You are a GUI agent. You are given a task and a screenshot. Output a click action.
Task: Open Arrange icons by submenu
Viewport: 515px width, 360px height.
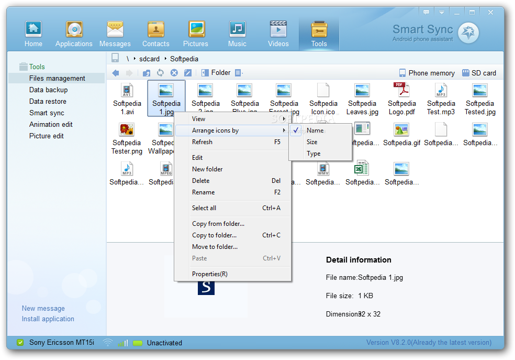[x=233, y=130]
